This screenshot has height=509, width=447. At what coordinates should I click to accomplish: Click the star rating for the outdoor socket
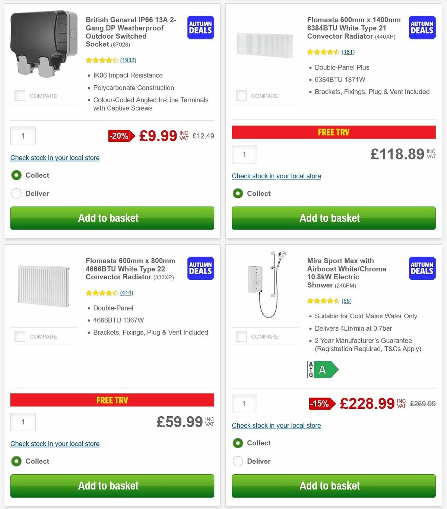pyautogui.click(x=101, y=60)
